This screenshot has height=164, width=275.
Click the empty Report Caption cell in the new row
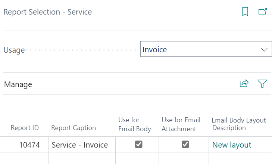[x=82, y=158]
